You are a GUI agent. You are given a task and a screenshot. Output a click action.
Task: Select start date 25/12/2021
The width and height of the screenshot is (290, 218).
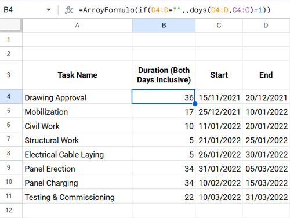pos(219,111)
